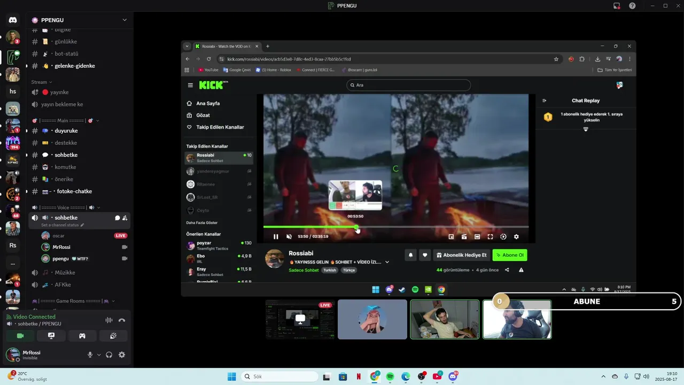Open the günlükke channel

coord(79,41)
